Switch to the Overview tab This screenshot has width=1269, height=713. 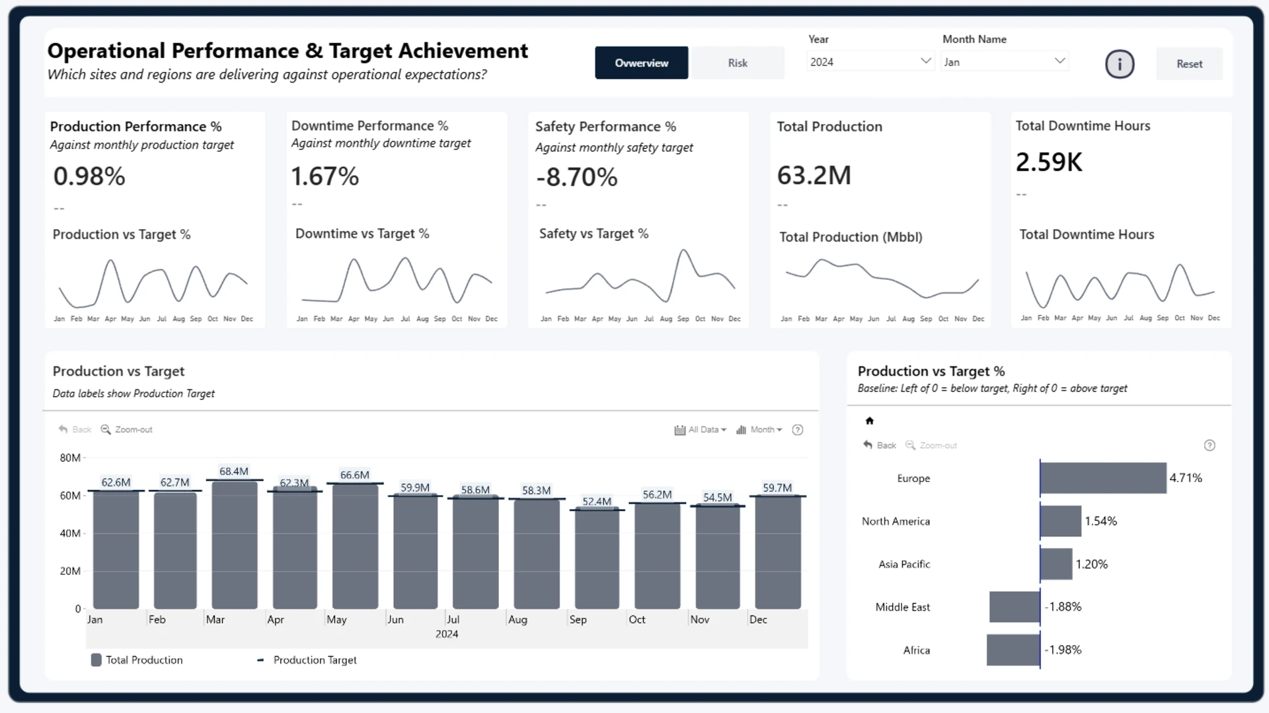coord(641,63)
